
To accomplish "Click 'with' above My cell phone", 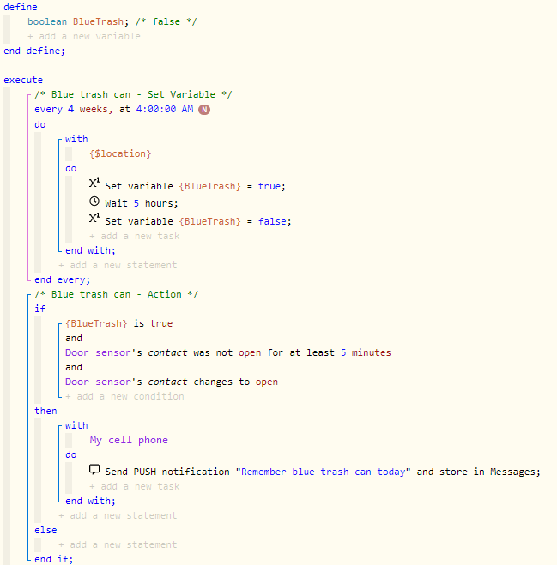I will click(x=76, y=425).
